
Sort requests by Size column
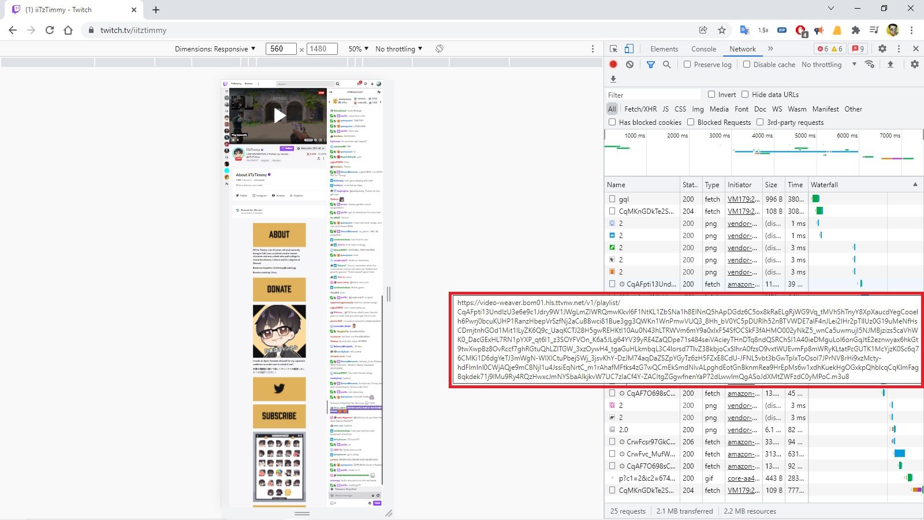[773, 184]
